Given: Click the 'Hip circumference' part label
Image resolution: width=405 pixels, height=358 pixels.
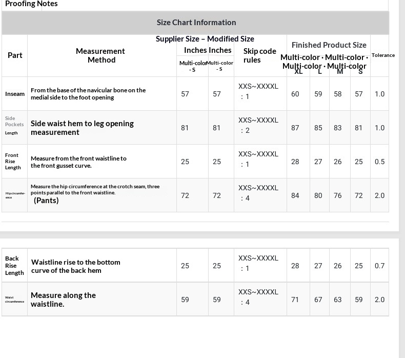Looking at the screenshot, I should [15, 195].
